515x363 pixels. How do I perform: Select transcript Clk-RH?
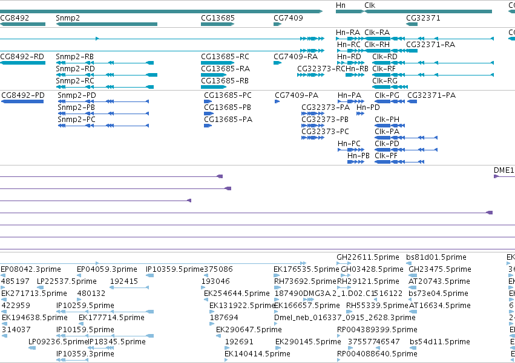[377, 45]
